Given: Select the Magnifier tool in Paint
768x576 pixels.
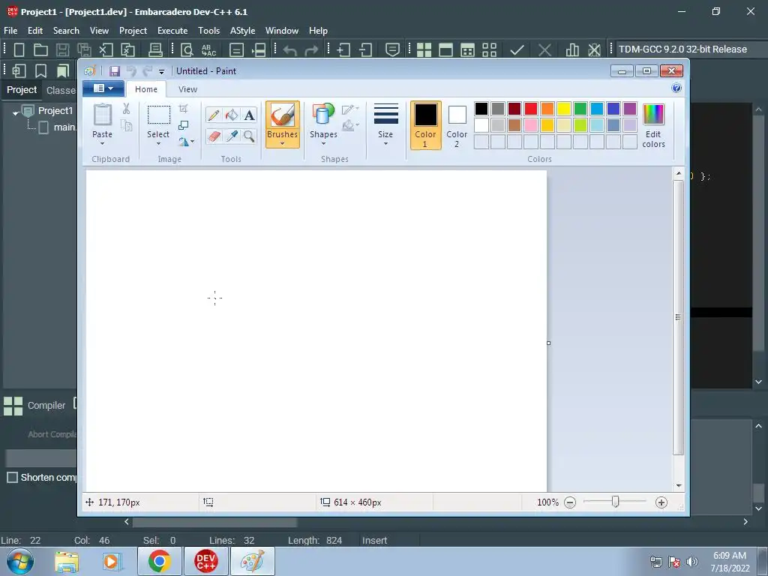Looking at the screenshot, I should pyautogui.click(x=249, y=136).
